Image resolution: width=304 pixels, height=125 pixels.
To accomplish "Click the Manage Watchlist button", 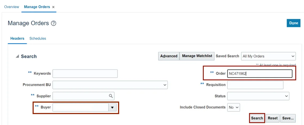I will [x=197, y=56].
